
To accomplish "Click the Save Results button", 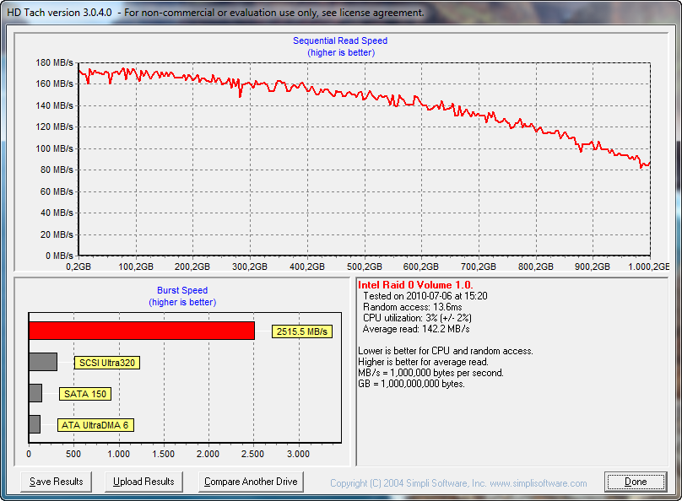I will tap(56, 482).
